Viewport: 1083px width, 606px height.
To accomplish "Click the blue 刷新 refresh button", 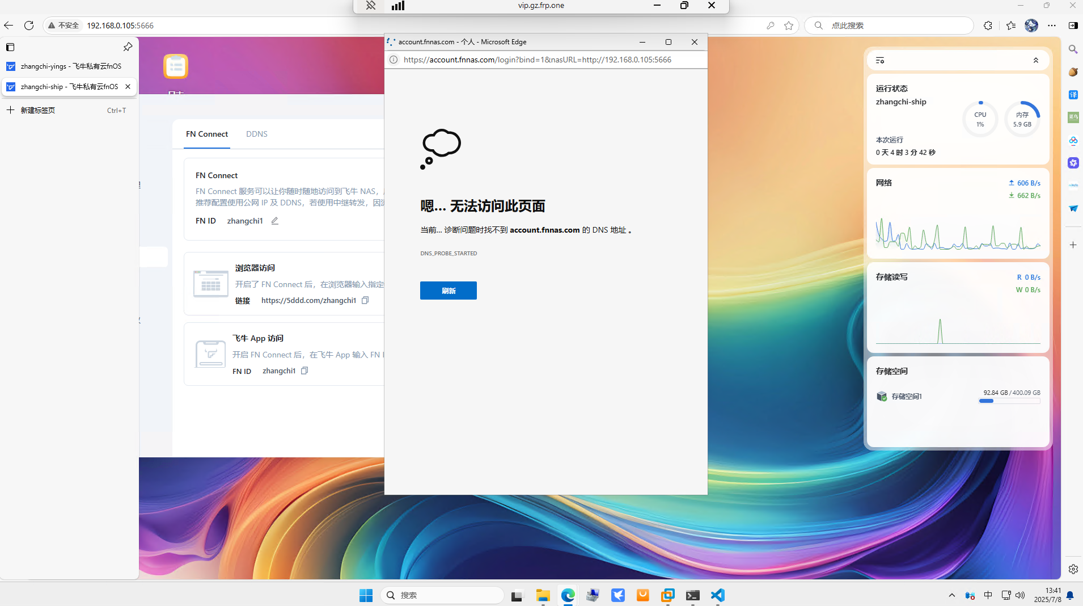I will pyautogui.click(x=448, y=291).
